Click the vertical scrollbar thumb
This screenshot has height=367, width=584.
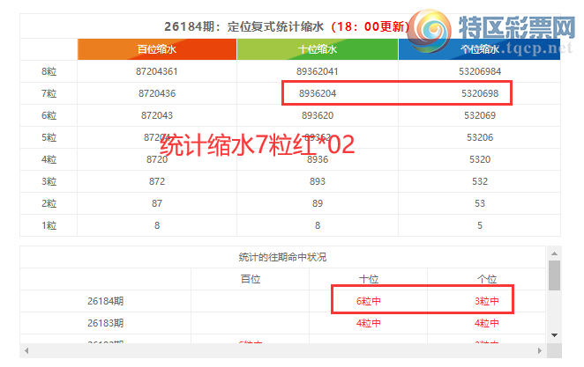tap(554, 275)
